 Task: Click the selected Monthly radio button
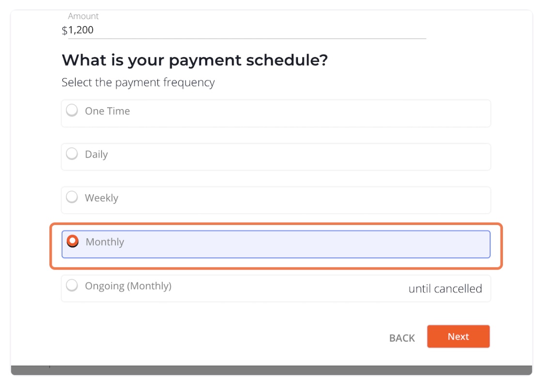point(73,241)
